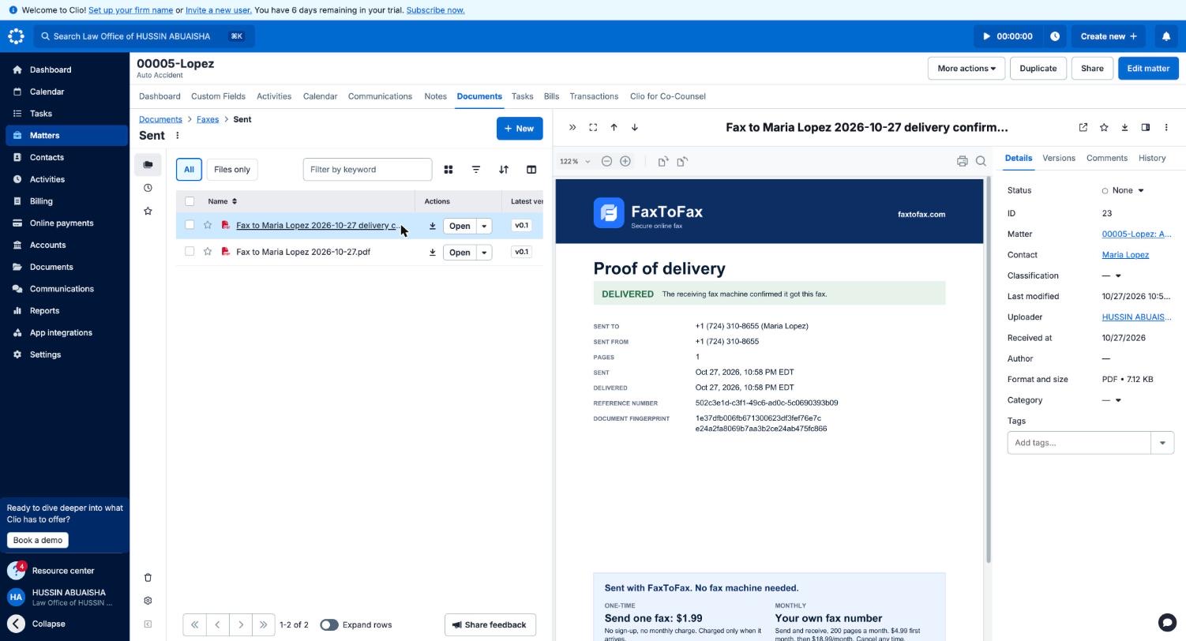Start the timer play button
Viewport: 1186px width, 641px height.
click(x=986, y=36)
